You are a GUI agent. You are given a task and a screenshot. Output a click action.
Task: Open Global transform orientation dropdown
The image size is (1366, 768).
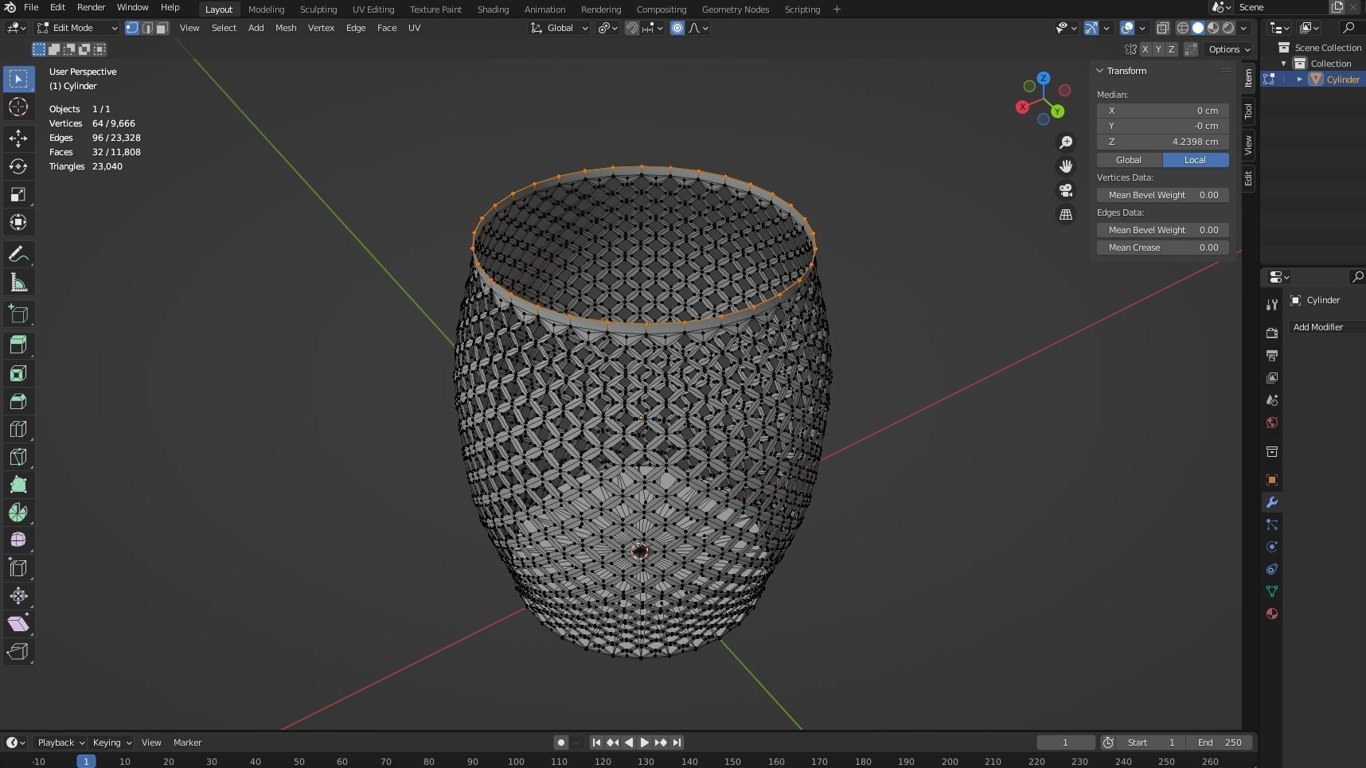pyautogui.click(x=560, y=28)
